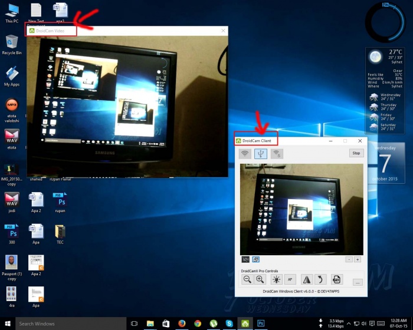Select the MP3 file etota valobshi
413x330 pixels.
pyautogui.click(x=12, y=110)
